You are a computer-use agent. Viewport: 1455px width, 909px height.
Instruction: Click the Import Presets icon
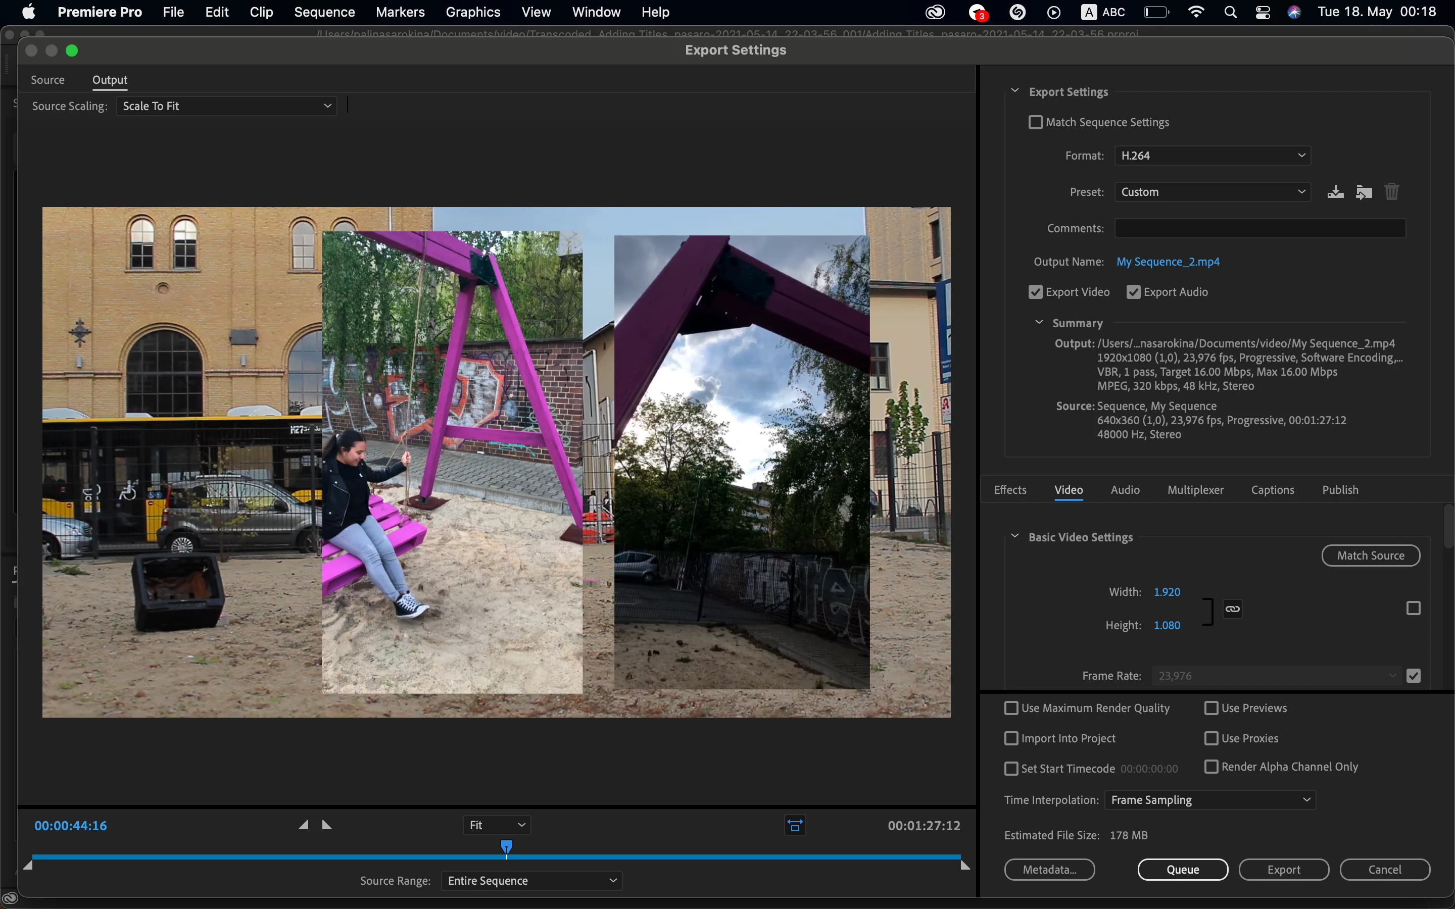[x=1364, y=192]
